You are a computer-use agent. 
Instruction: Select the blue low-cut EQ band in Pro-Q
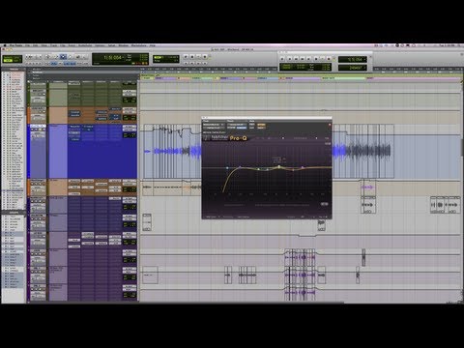(227, 168)
